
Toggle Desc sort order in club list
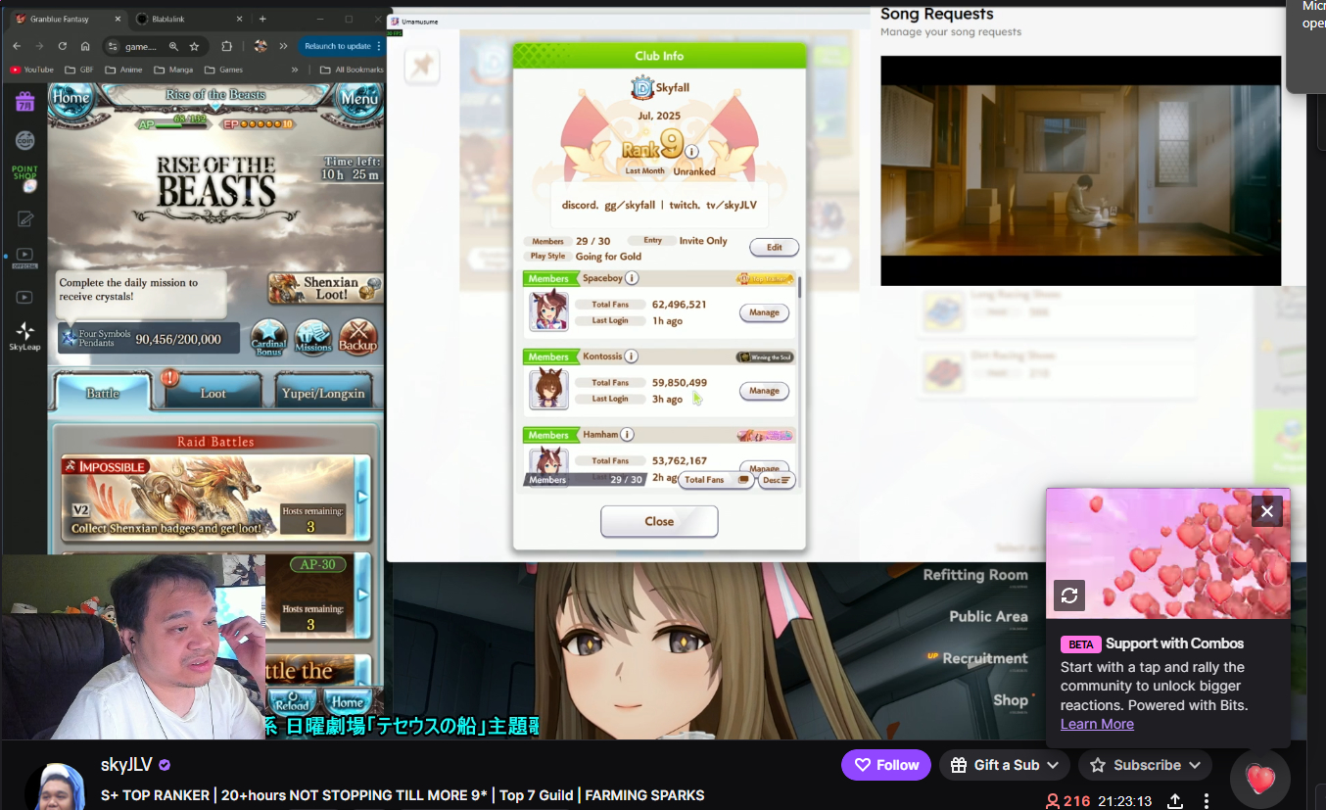(x=776, y=480)
